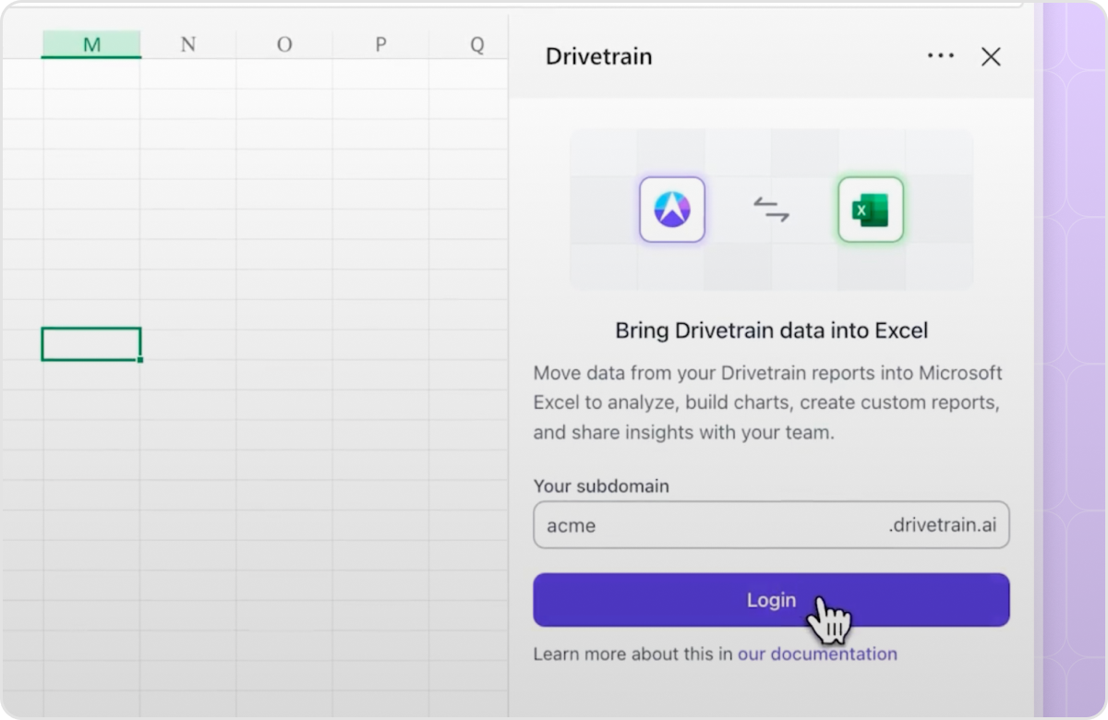The image size is (1108, 720).
Task: Click the Drivetrain panel title
Action: point(598,56)
